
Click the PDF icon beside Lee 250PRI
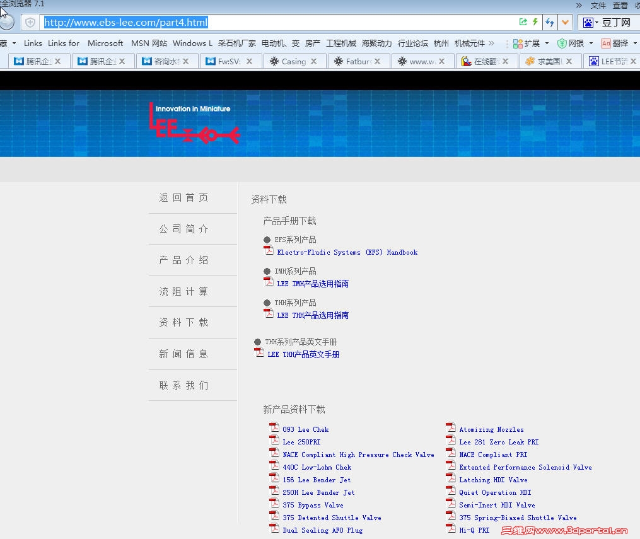tap(274, 440)
